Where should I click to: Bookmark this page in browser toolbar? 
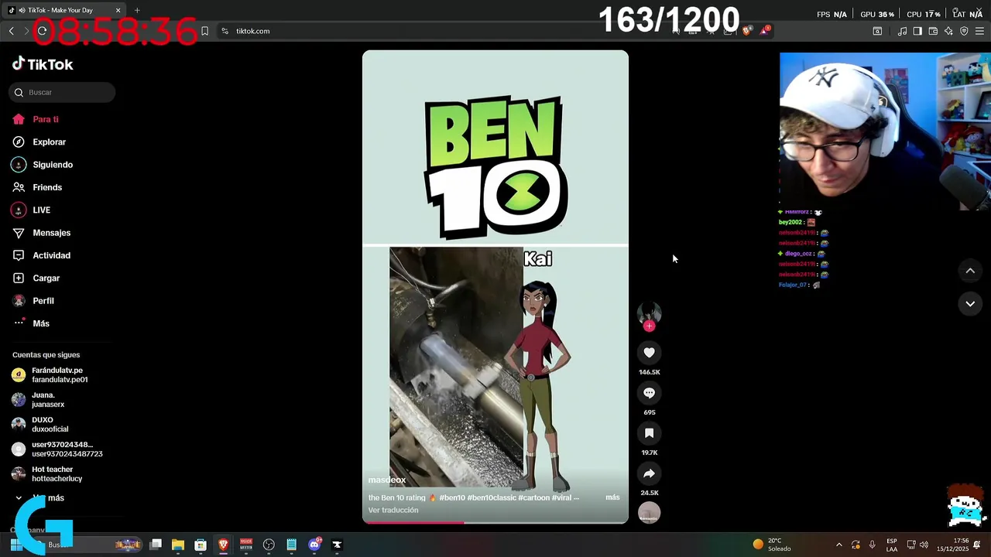[x=204, y=31]
